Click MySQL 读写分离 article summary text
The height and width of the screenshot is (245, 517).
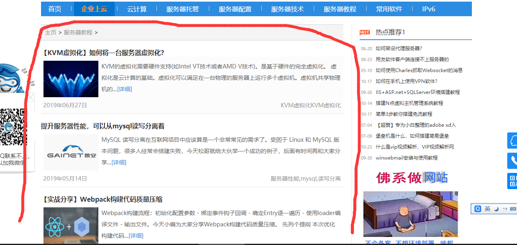pyautogui.click(x=221, y=151)
